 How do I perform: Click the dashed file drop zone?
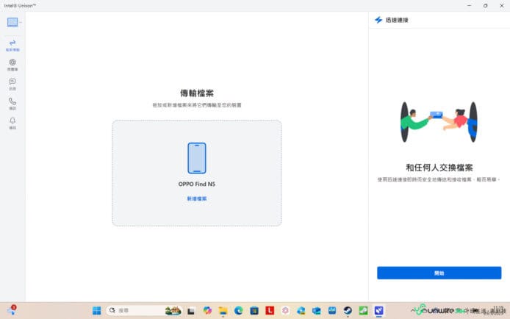pyautogui.click(x=197, y=173)
